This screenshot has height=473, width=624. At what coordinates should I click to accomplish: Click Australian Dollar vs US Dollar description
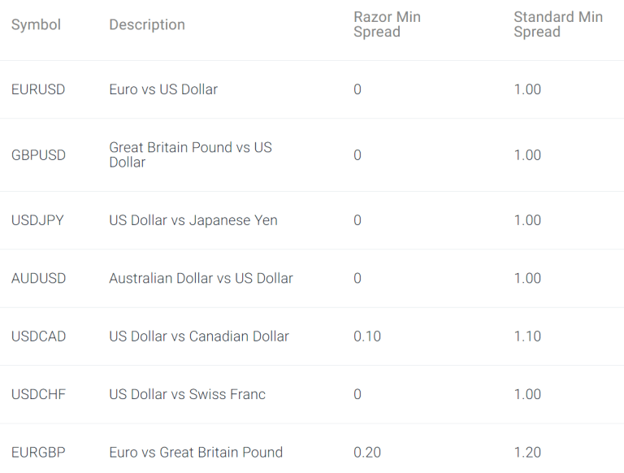201,278
